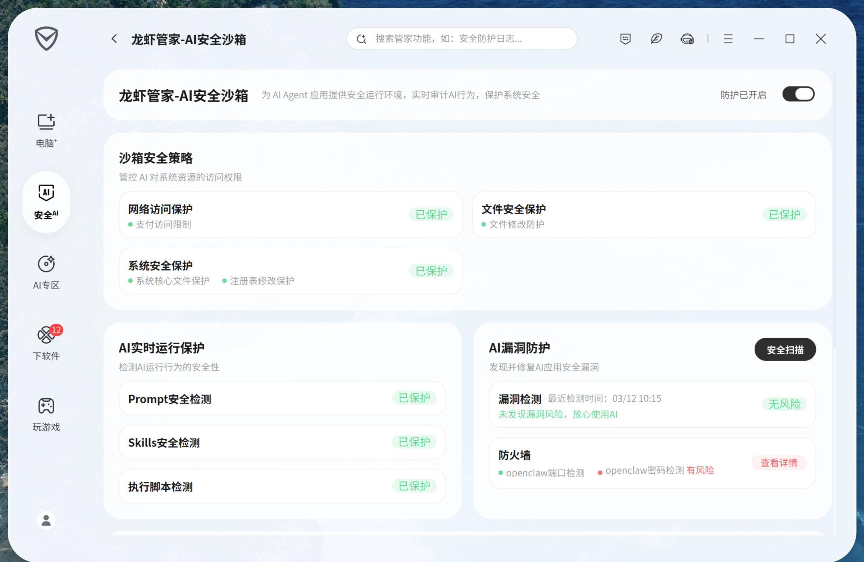Click 已保护 status of 网络访问保护
This screenshot has height=562, width=864.
(x=431, y=215)
